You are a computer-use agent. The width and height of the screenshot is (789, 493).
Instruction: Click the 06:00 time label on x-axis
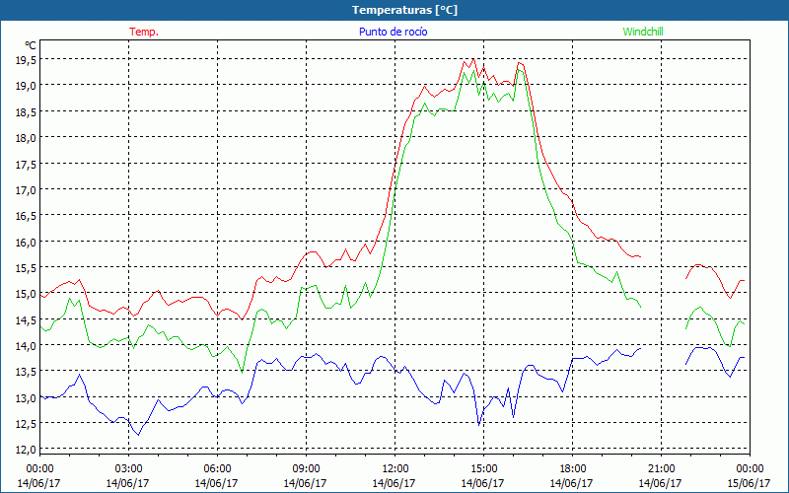[217, 468]
